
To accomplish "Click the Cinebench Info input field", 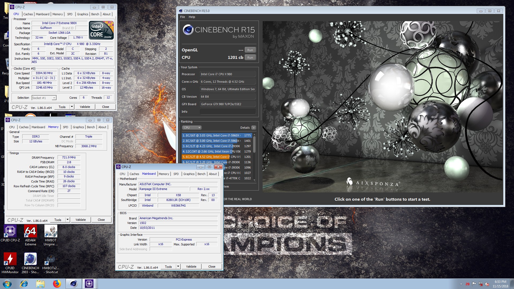I will 228,112.
